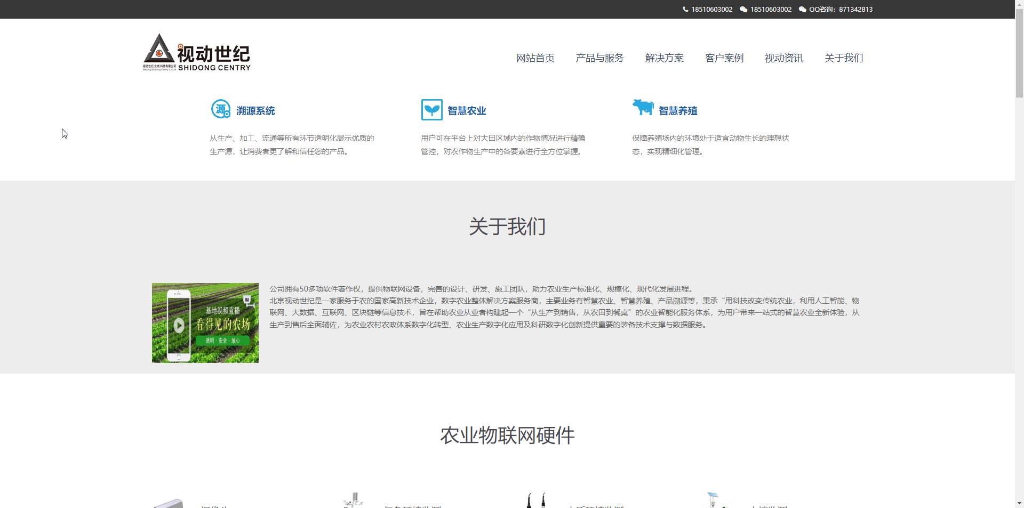Click description text starting 从生产、加工、流通
The image size is (1024, 508).
pos(292,144)
